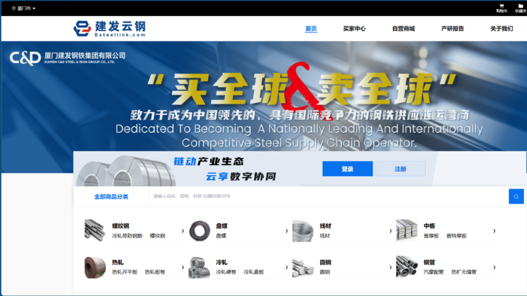Select the 热轧 hot-rolled coil image
This screenshot has width=527, height=296.
[x=95, y=267]
